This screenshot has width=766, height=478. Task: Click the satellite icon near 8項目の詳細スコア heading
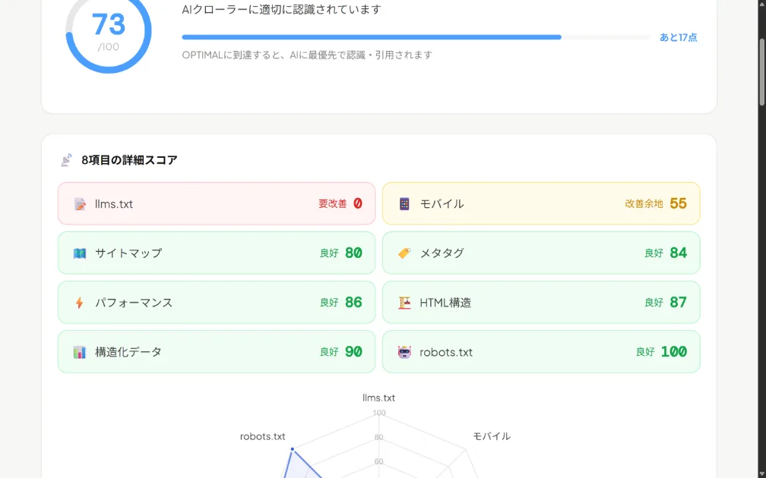click(66, 159)
